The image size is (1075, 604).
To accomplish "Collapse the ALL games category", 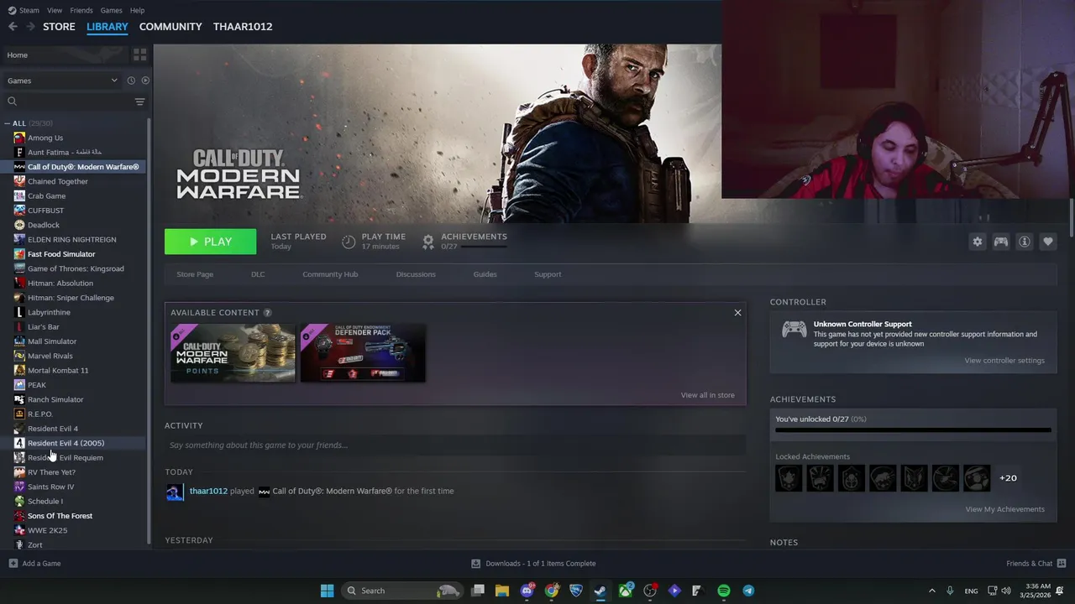I will [x=9, y=123].
